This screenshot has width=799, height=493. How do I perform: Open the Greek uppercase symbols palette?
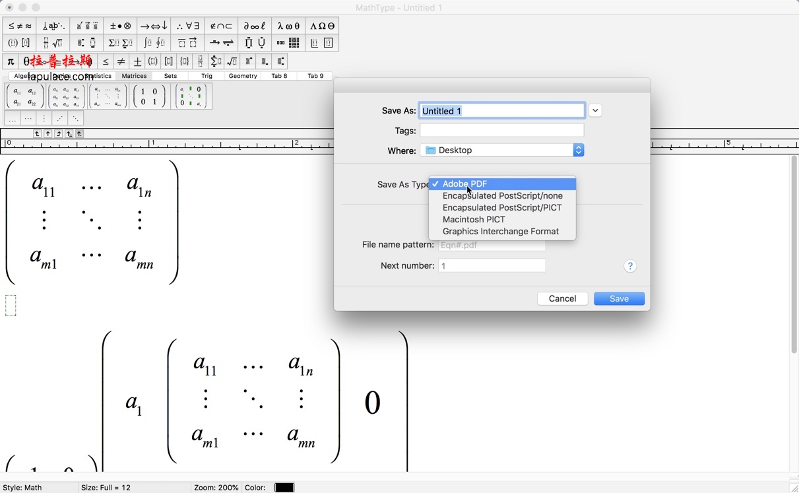323,26
